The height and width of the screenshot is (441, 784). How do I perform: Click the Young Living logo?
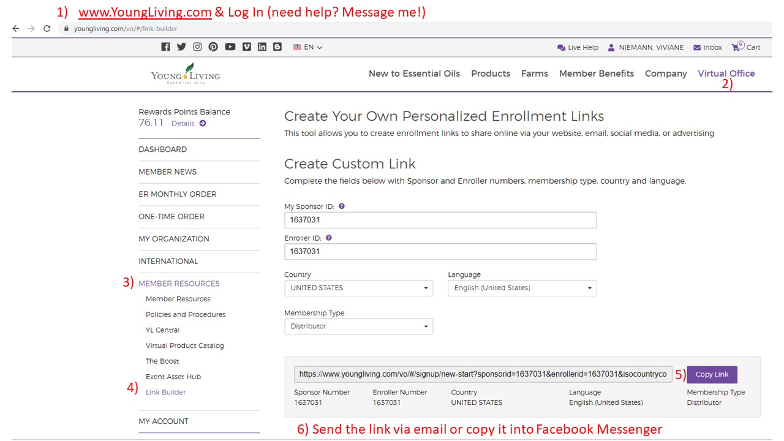tap(186, 73)
